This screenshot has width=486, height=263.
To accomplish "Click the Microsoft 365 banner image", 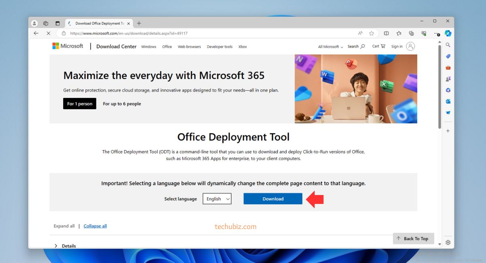I will pos(356,89).
